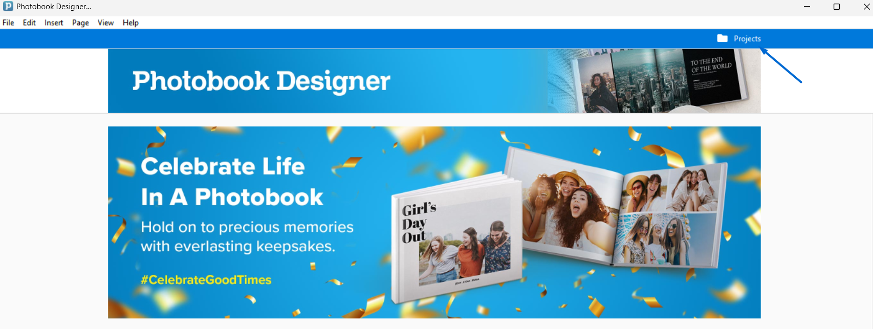Click the Celebrate Life In A Photobook headline
The image size is (873, 329).
[232, 182]
